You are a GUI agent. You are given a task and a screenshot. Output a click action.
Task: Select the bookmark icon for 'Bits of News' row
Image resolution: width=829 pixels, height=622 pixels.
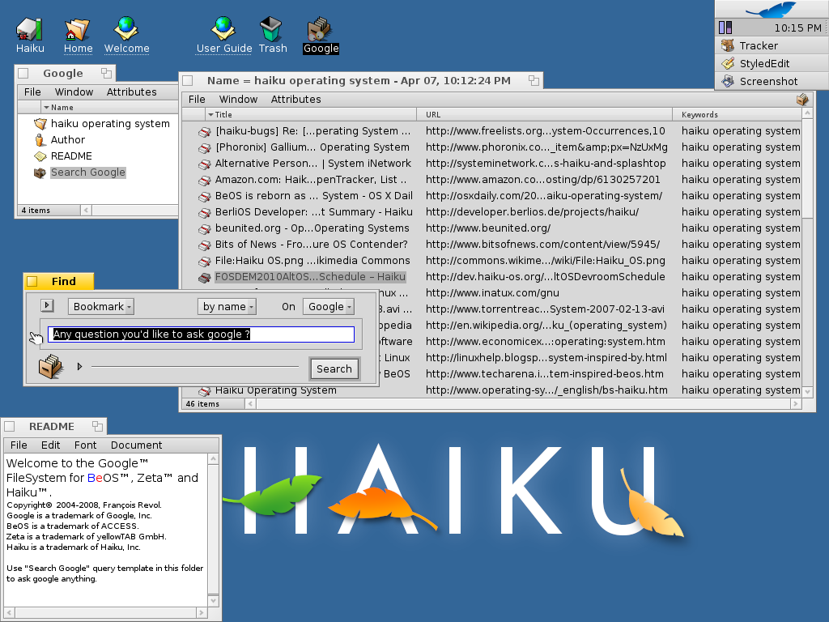[205, 245]
